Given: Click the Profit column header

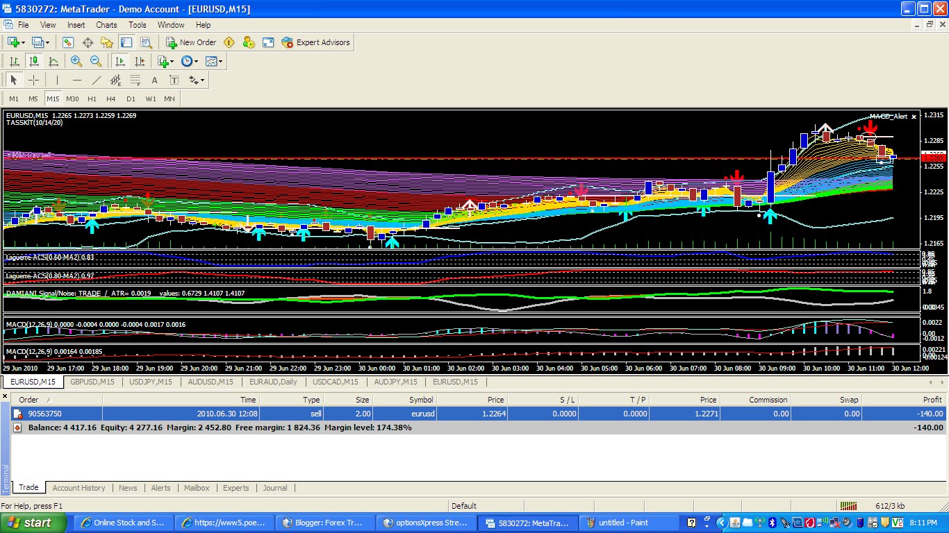Looking at the screenshot, I should (903, 400).
